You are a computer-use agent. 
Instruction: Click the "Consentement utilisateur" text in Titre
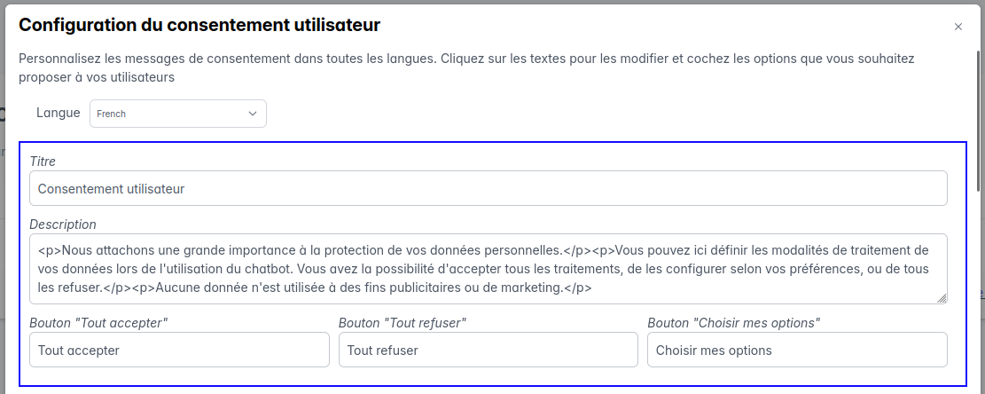coord(111,188)
